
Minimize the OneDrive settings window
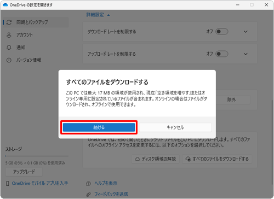coord(238,5)
